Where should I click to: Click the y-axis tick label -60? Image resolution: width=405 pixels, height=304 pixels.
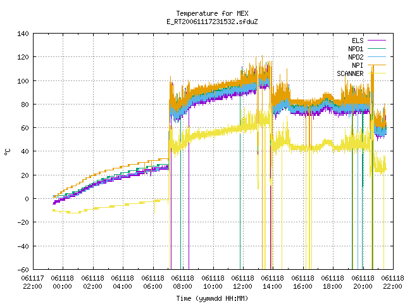click(x=23, y=270)
